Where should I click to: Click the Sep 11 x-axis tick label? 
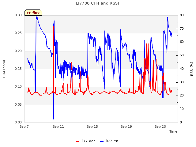58,126
